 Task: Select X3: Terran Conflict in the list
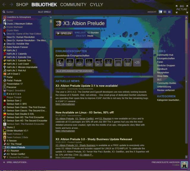26,154
